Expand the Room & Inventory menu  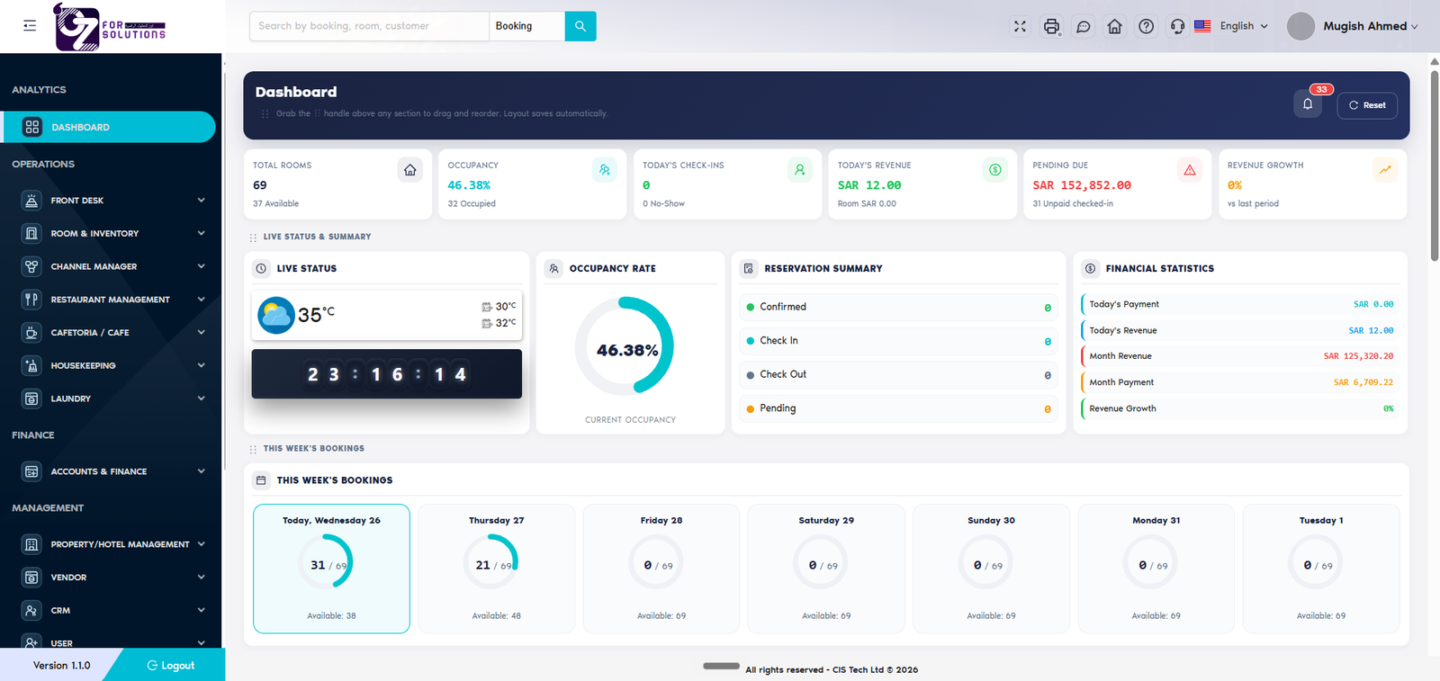click(x=112, y=234)
